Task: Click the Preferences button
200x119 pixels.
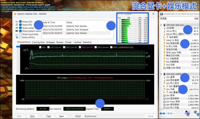Action: (91, 116)
